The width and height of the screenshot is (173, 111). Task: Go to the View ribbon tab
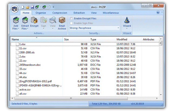click(94, 13)
